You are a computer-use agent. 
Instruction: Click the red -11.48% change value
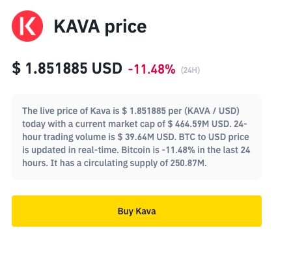(152, 69)
